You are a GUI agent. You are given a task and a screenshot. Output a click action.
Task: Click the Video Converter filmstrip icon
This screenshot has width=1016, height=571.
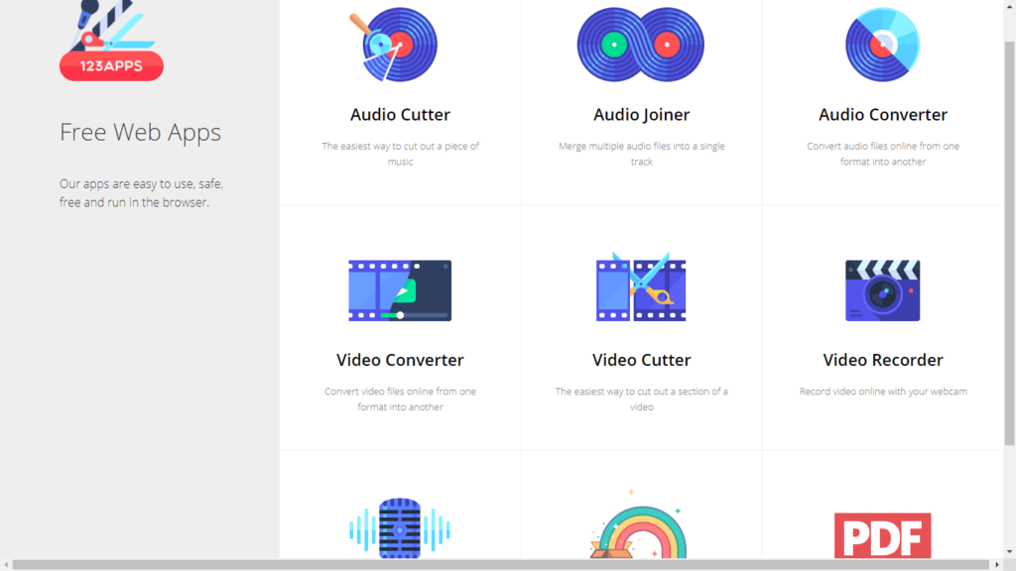coord(400,290)
